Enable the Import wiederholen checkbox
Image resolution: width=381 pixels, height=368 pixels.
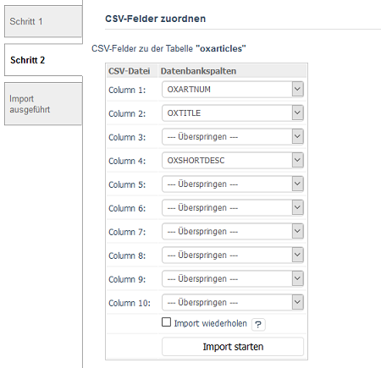(166, 322)
